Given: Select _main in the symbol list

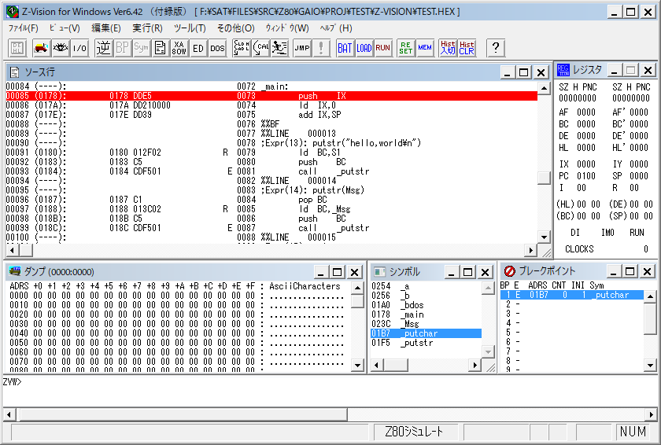Looking at the screenshot, I should (x=412, y=314).
